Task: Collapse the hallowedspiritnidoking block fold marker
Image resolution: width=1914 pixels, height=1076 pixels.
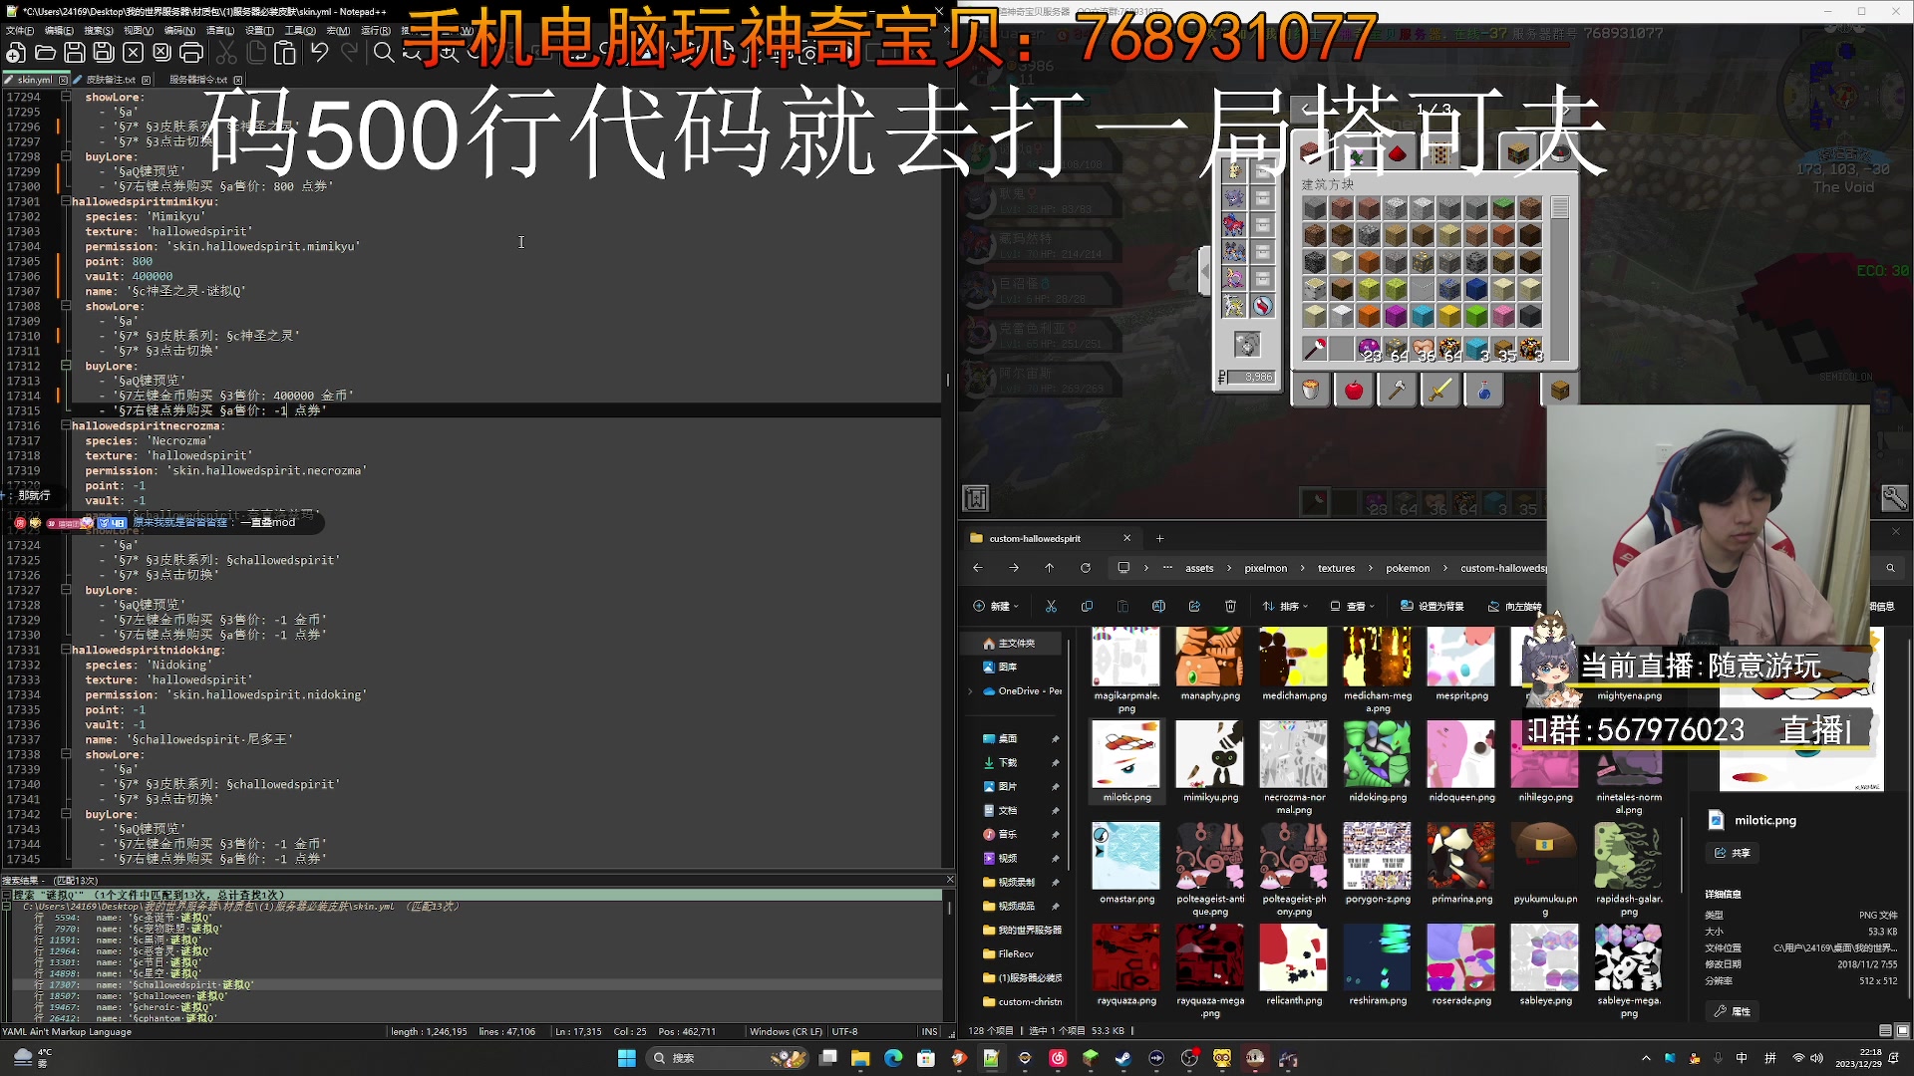Action: point(66,650)
